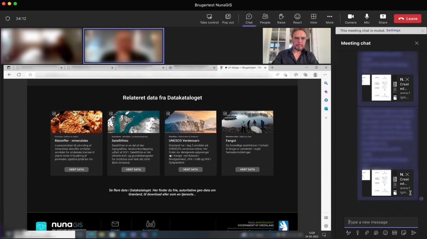Viewport: 427px width, 239px height.
Task: Attach a file with the paperclip icon
Action: click(367, 233)
